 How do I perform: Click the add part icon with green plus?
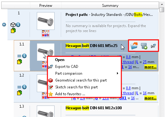tap(144, 46)
